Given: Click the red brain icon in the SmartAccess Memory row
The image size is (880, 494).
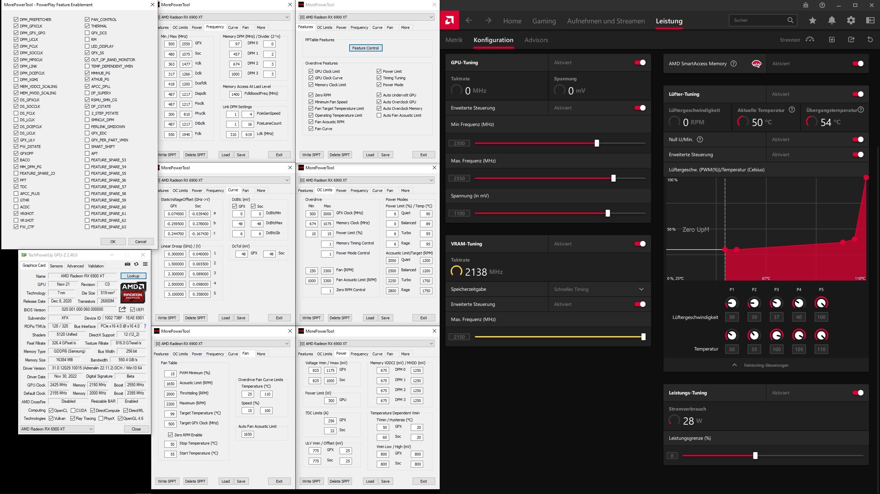Looking at the screenshot, I should (756, 64).
